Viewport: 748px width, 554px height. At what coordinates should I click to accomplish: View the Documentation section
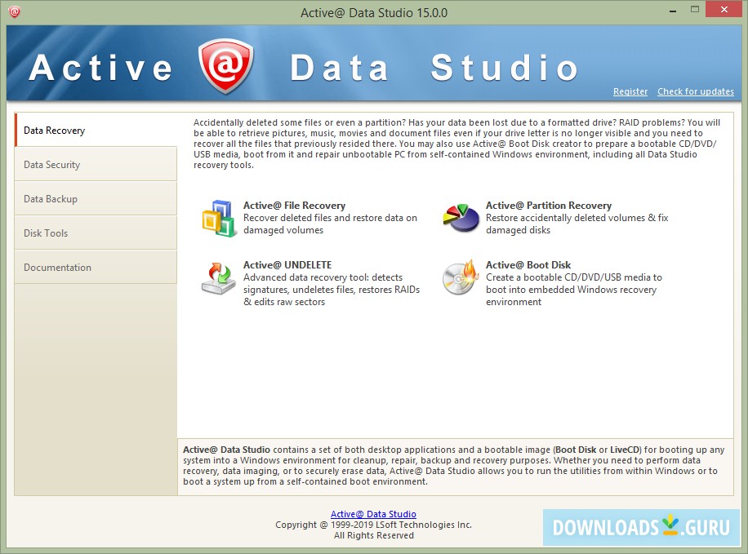click(x=57, y=267)
